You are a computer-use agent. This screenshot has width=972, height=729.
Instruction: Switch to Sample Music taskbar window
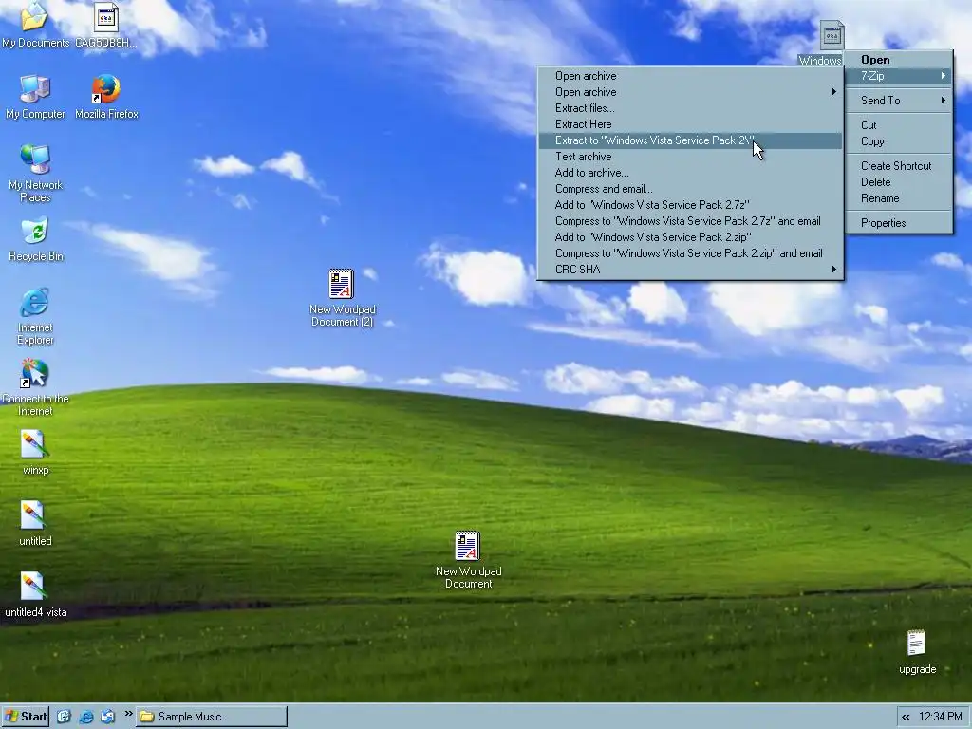tap(212, 716)
